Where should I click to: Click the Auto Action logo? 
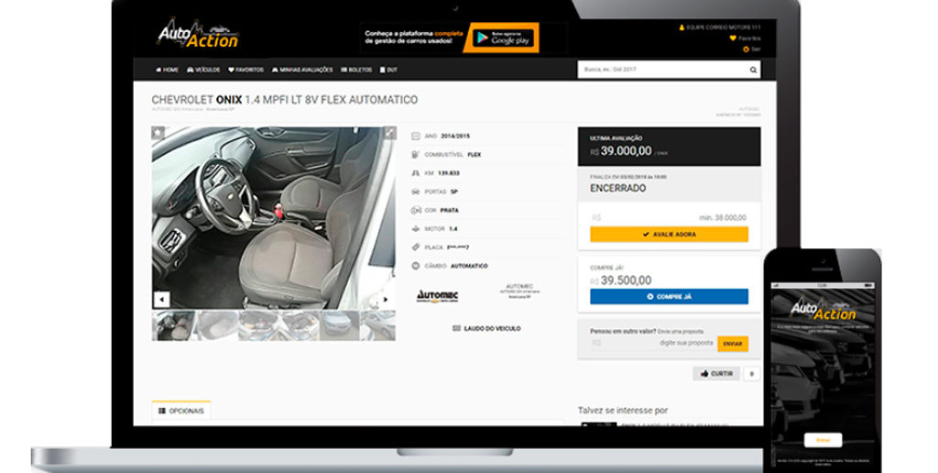pyautogui.click(x=198, y=35)
